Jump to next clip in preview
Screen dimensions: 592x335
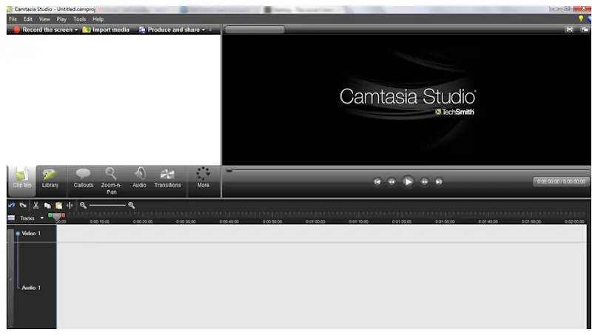(439, 182)
